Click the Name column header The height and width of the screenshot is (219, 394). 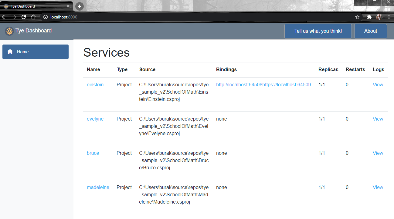(x=93, y=70)
